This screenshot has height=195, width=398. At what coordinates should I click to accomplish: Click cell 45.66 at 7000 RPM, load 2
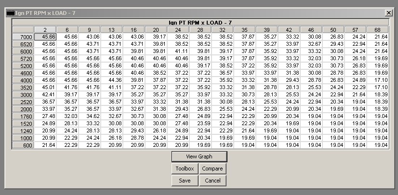[x=45, y=37]
